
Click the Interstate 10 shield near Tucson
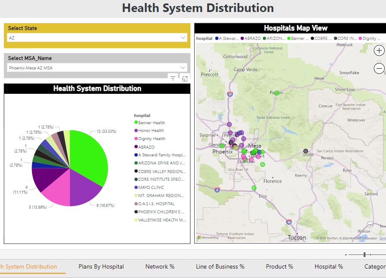point(289,222)
